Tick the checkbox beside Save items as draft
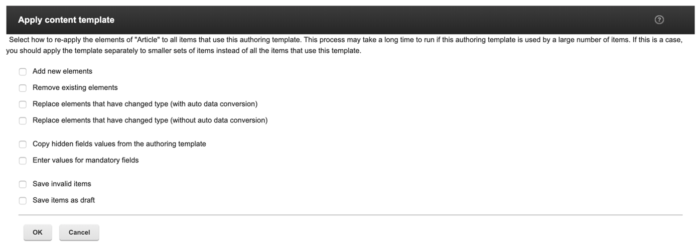This screenshot has width=700, height=248. click(x=23, y=201)
